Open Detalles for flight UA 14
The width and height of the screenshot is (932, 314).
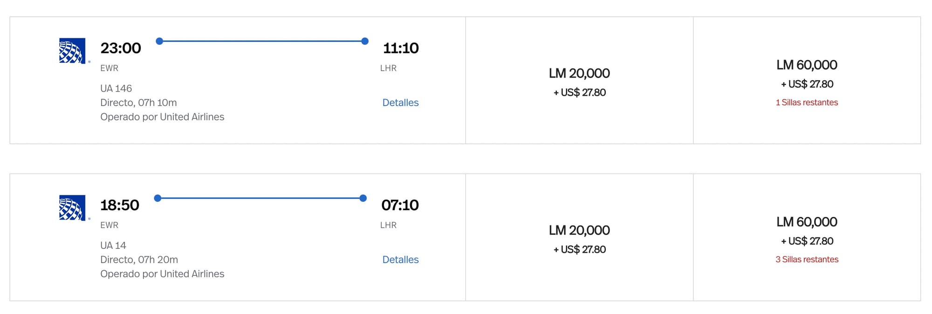[400, 260]
